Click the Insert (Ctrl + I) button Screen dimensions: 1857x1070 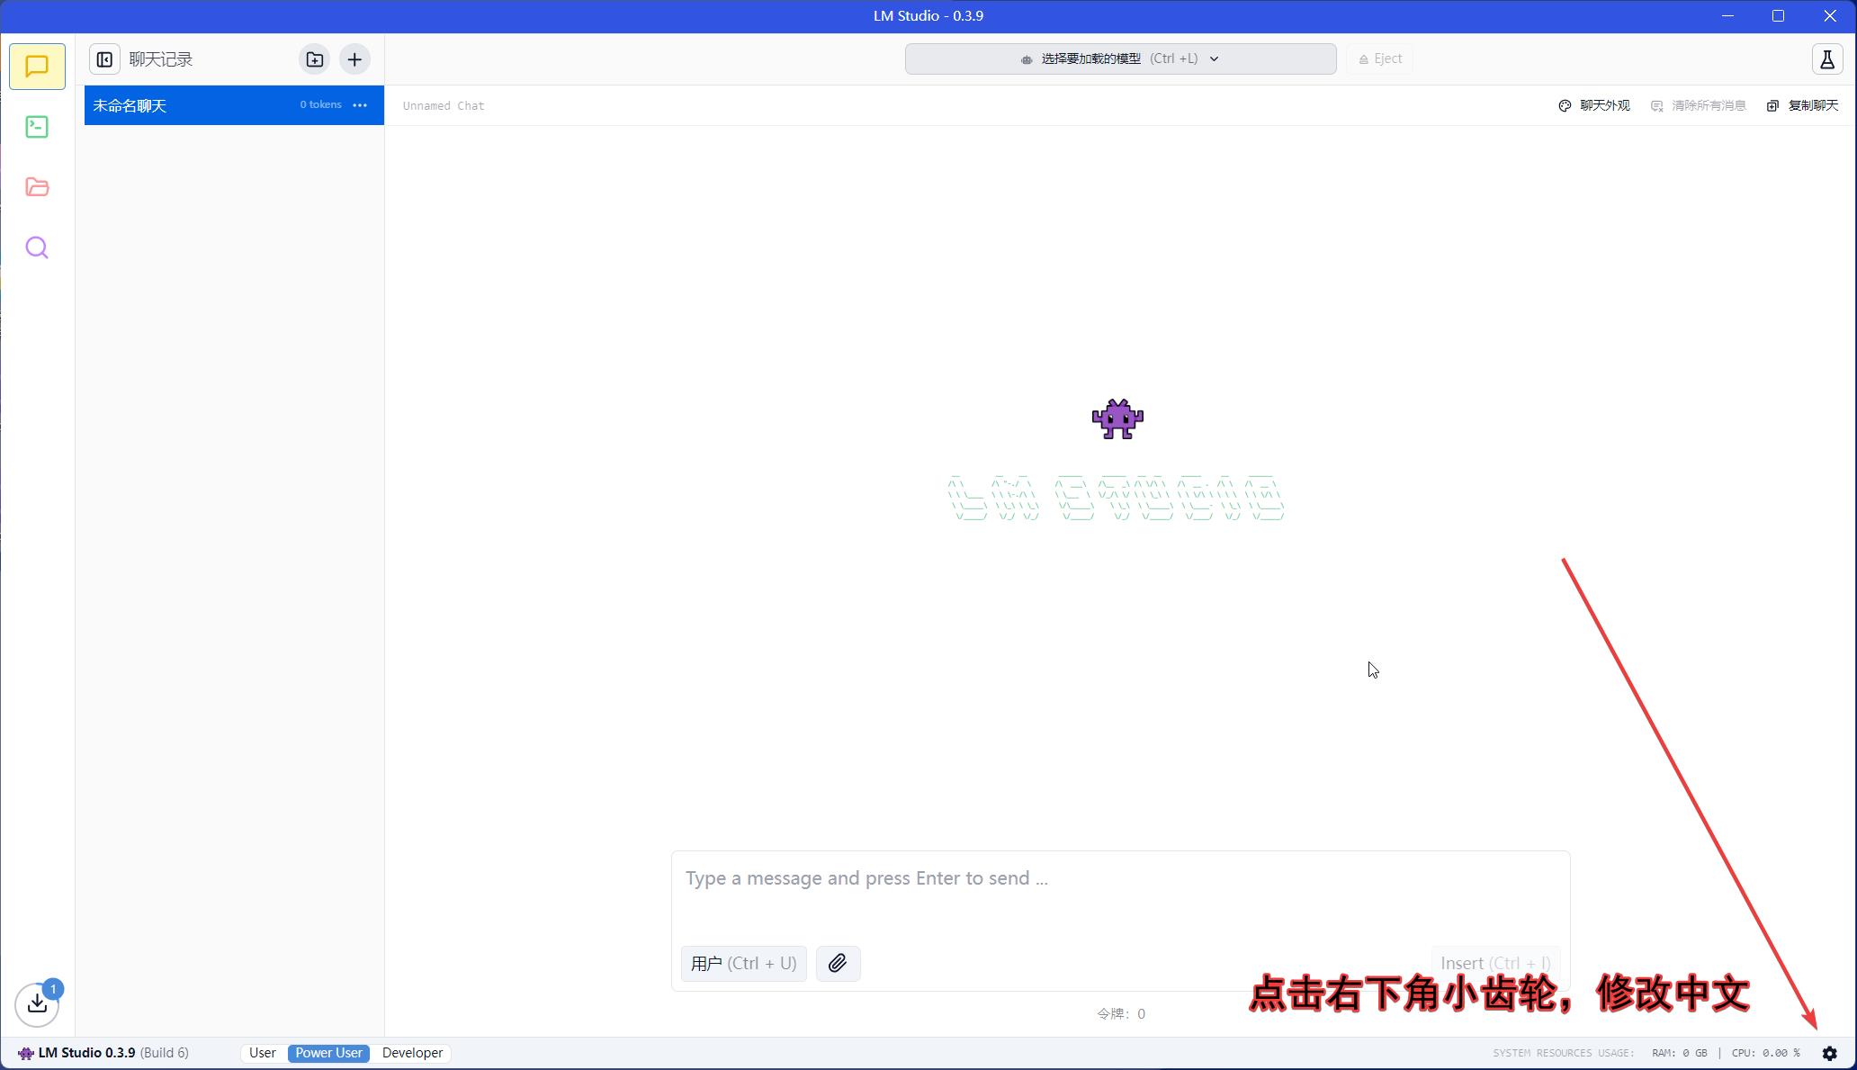coord(1495,964)
